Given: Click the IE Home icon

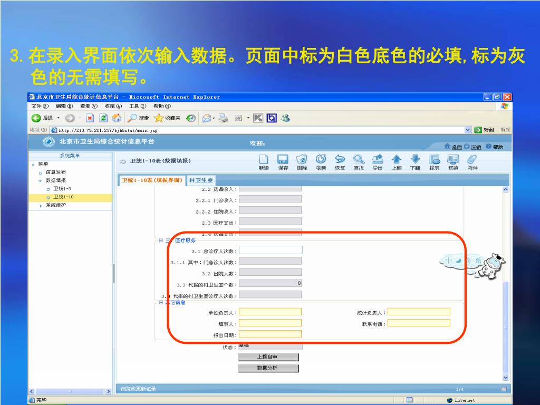Looking at the screenshot, I should point(117,118).
